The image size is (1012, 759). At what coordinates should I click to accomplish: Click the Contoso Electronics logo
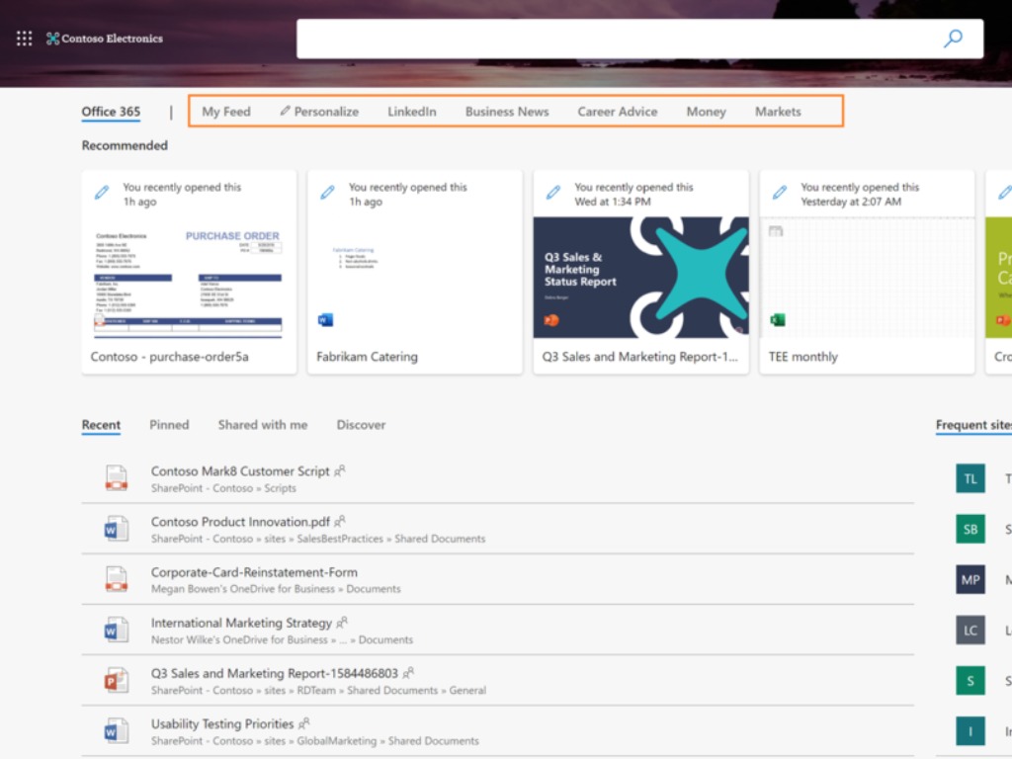[x=105, y=39]
